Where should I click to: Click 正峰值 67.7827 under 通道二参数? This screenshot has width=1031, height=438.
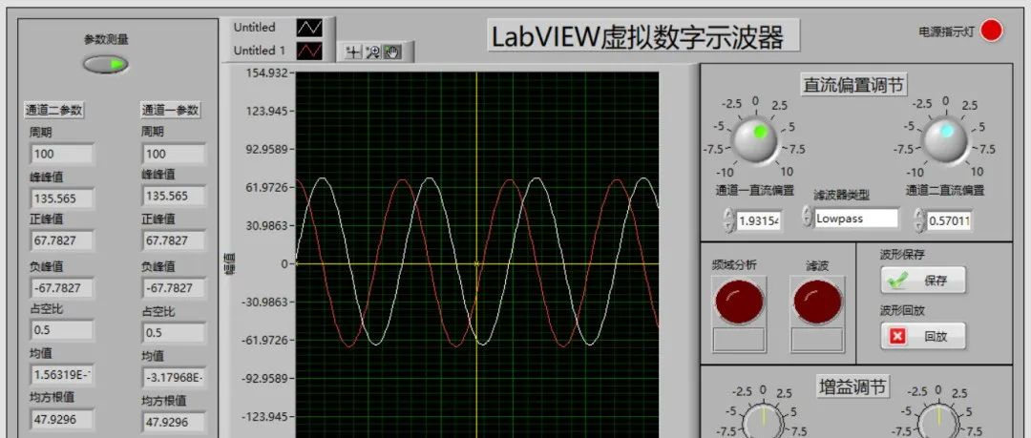(x=62, y=240)
